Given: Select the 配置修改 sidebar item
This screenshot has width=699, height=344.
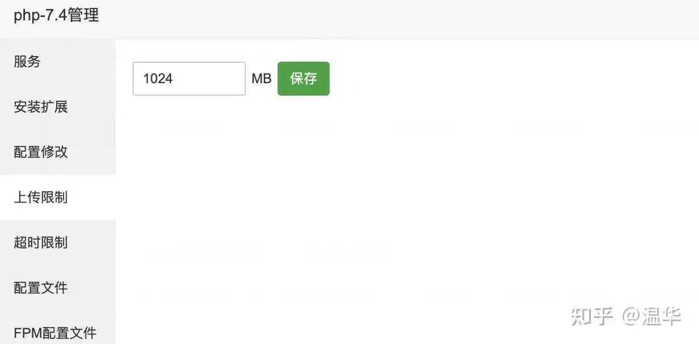Looking at the screenshot, I should coord(57,152).
